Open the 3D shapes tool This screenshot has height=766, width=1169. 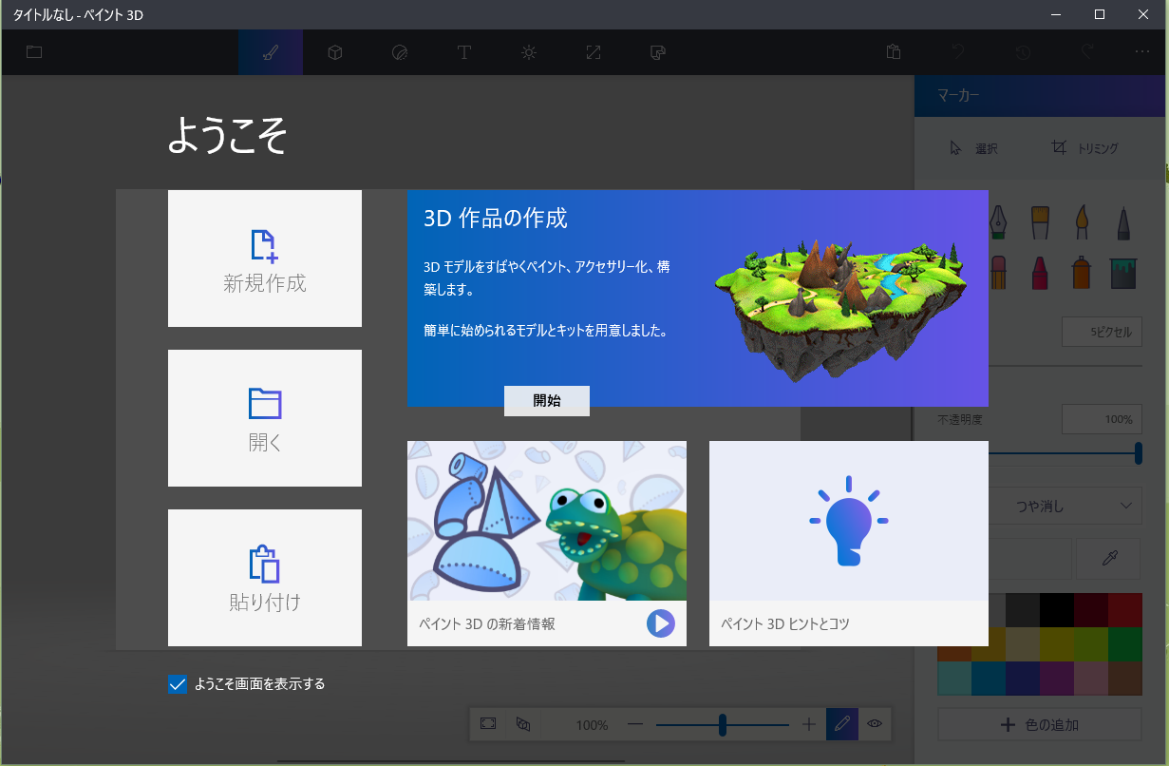(x=335, y=52)
